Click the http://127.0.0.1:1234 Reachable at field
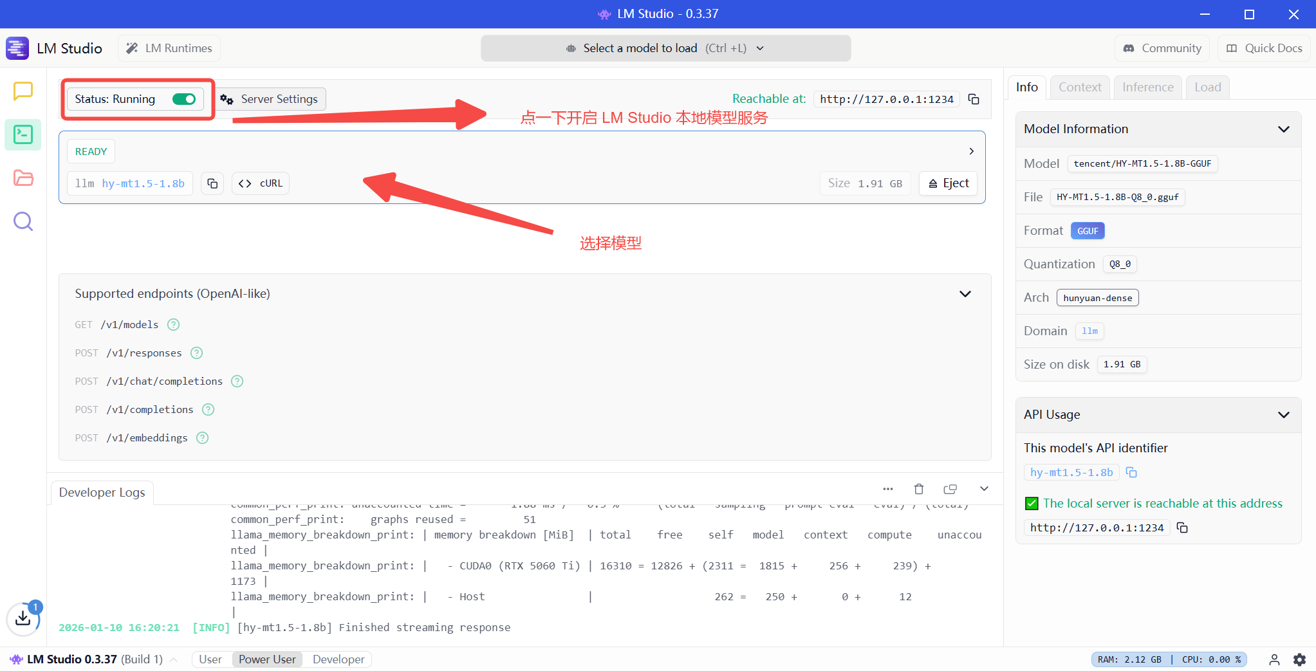This screenshot has height=671, width=1316. [887, 99]
